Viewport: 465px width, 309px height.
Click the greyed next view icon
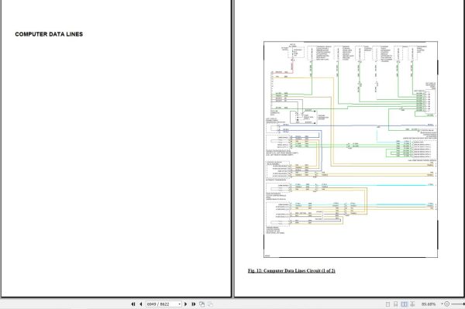coord(210,304)
